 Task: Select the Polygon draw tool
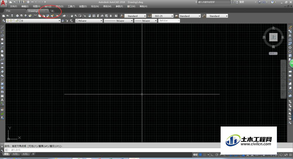coord(2,39)
